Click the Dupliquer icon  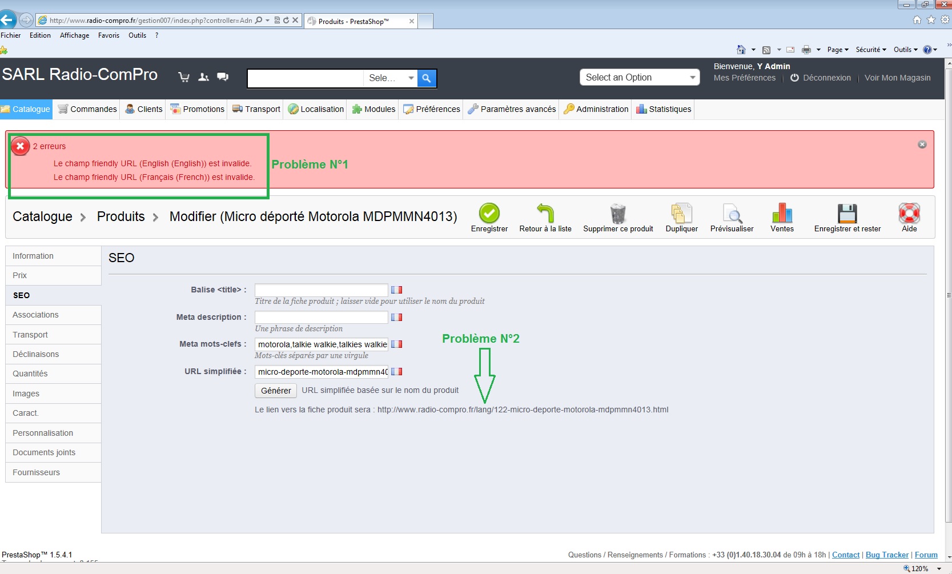click(681, 213)
